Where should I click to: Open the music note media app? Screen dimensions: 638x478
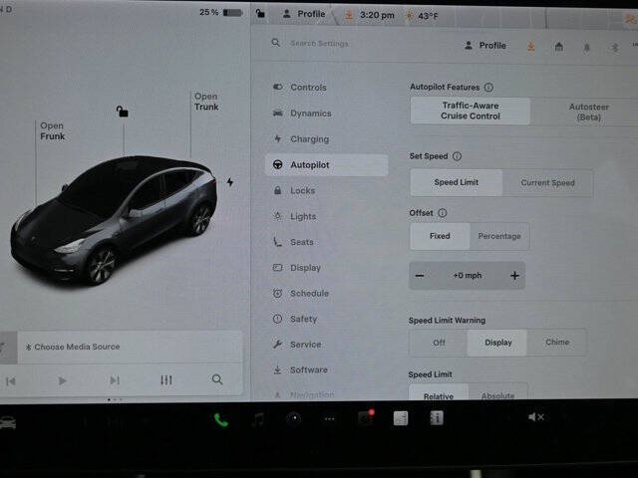258,418
